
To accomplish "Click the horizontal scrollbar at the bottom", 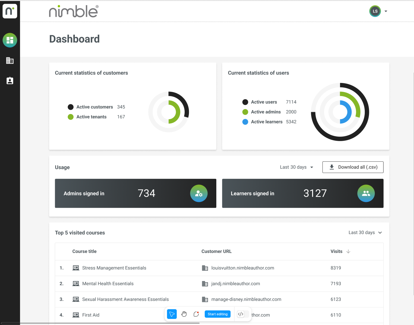I will [100, 323].
